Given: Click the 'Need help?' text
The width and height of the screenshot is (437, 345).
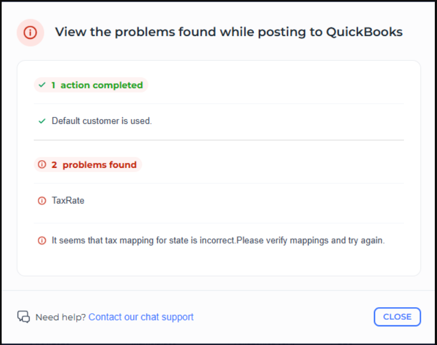Looking at the screenshot, I should click(x=60, y=317).
